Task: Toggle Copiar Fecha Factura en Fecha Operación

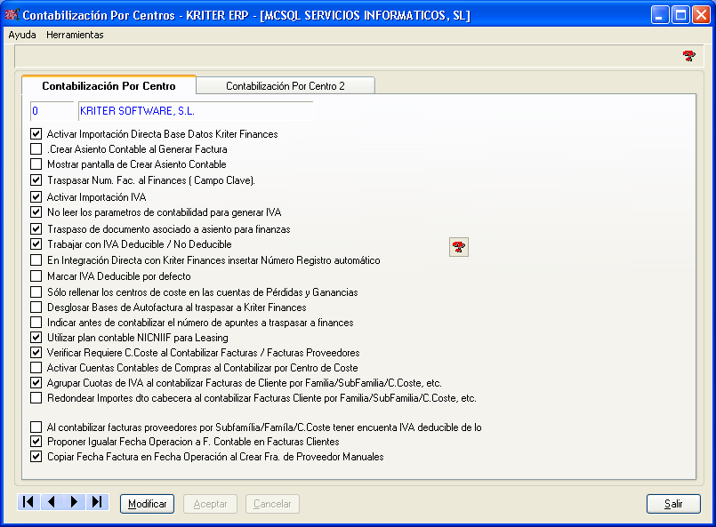Action: (x=36, y=457)
